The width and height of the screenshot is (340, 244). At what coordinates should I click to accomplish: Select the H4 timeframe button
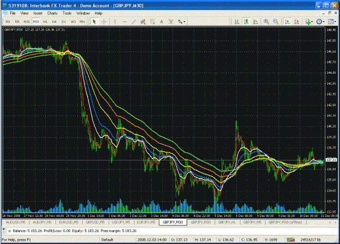point(54,22)
